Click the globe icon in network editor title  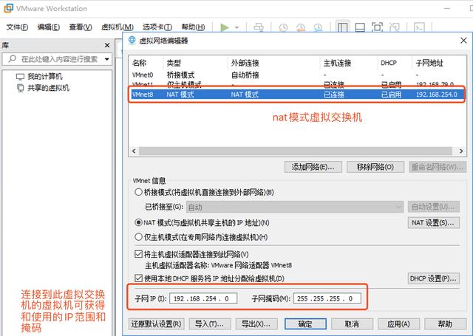(132, 40)
